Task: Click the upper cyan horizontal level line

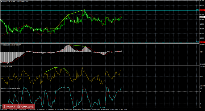Action: click(99, 10)
